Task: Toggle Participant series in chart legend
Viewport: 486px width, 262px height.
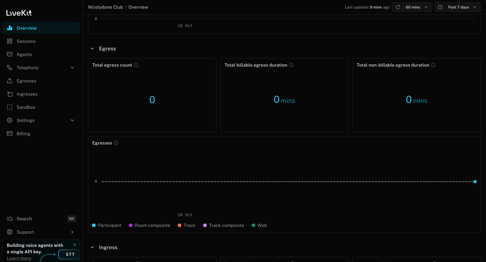Action: [x=107, y=225]
